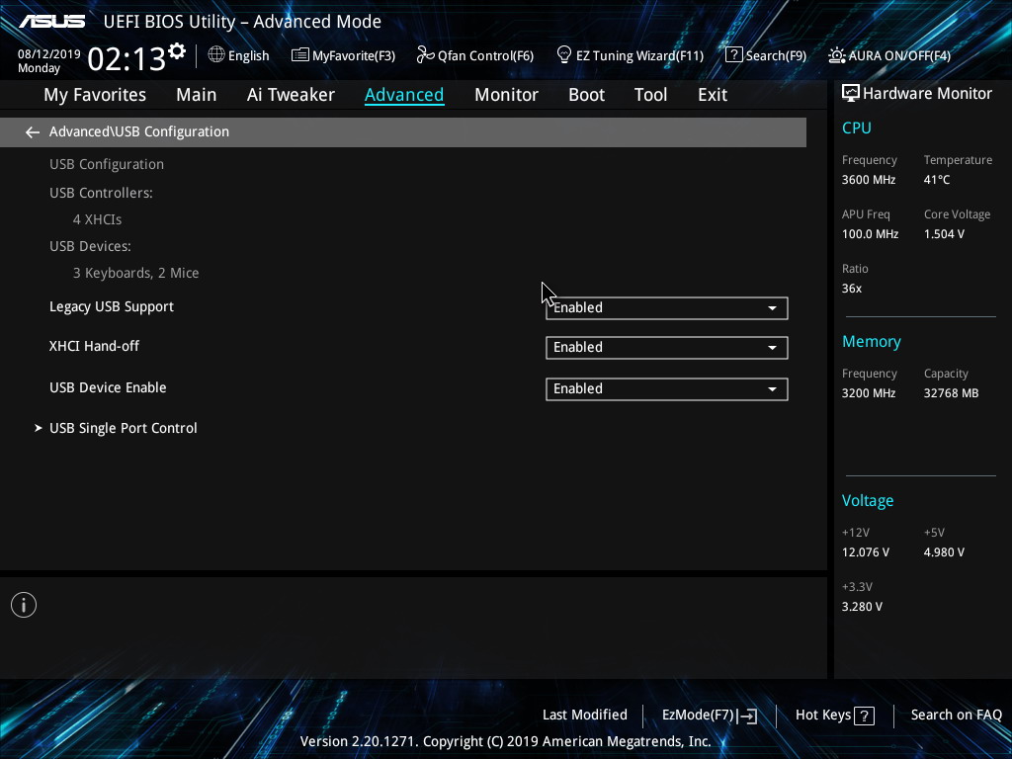Click the Legacy USB Support label
1012x759 pixels.
(112, 306)
